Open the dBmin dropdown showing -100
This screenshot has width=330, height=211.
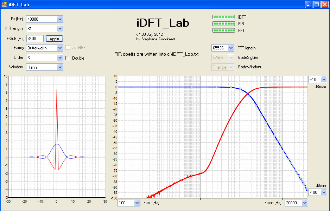[318, 192]
